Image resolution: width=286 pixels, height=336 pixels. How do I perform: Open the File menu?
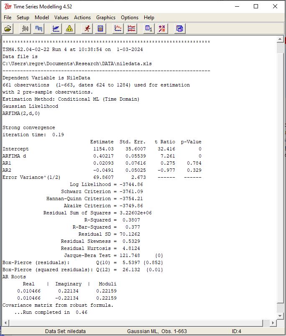tap(8, 18)
